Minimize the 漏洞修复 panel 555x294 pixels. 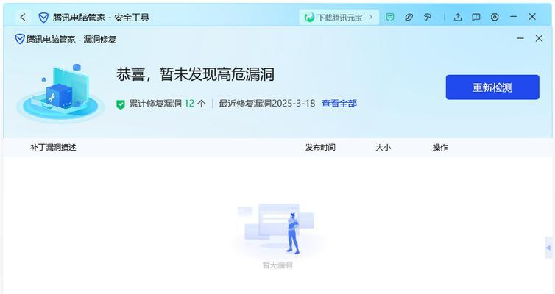520,38
